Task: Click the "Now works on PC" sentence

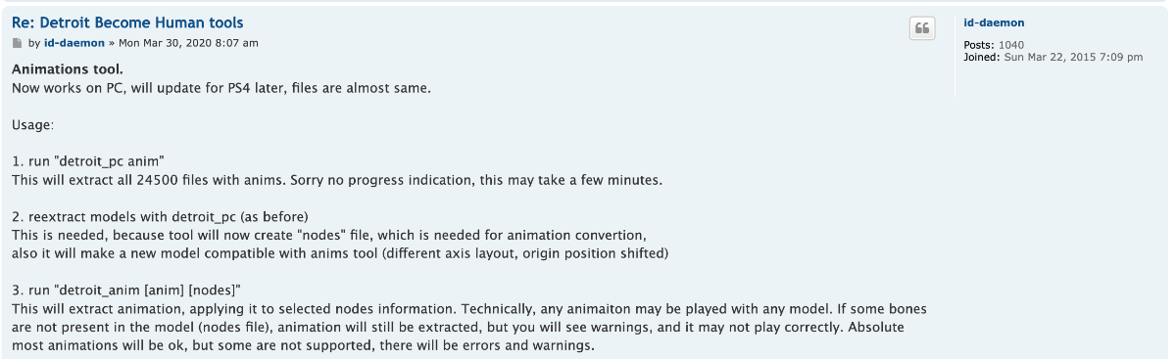Action: coord(221,89)
